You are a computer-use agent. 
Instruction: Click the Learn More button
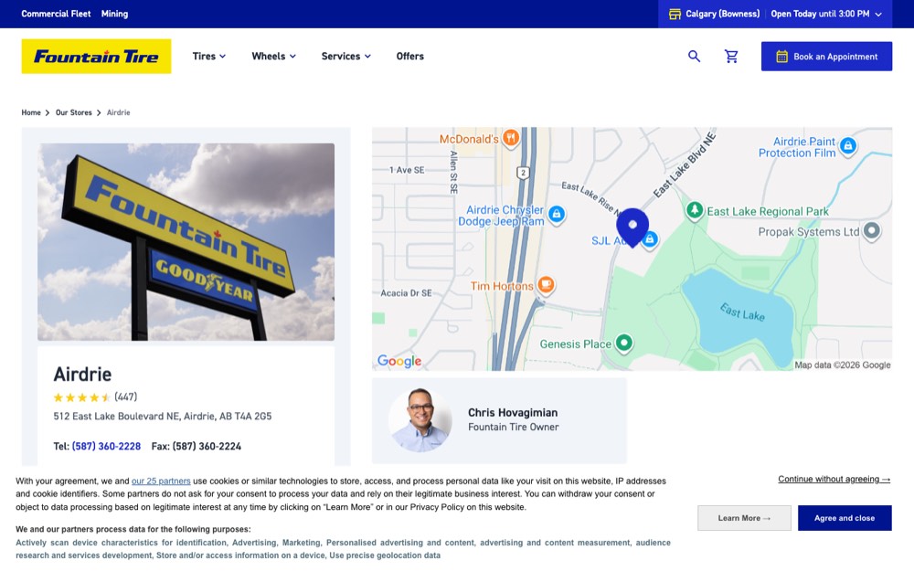(744, 518)
